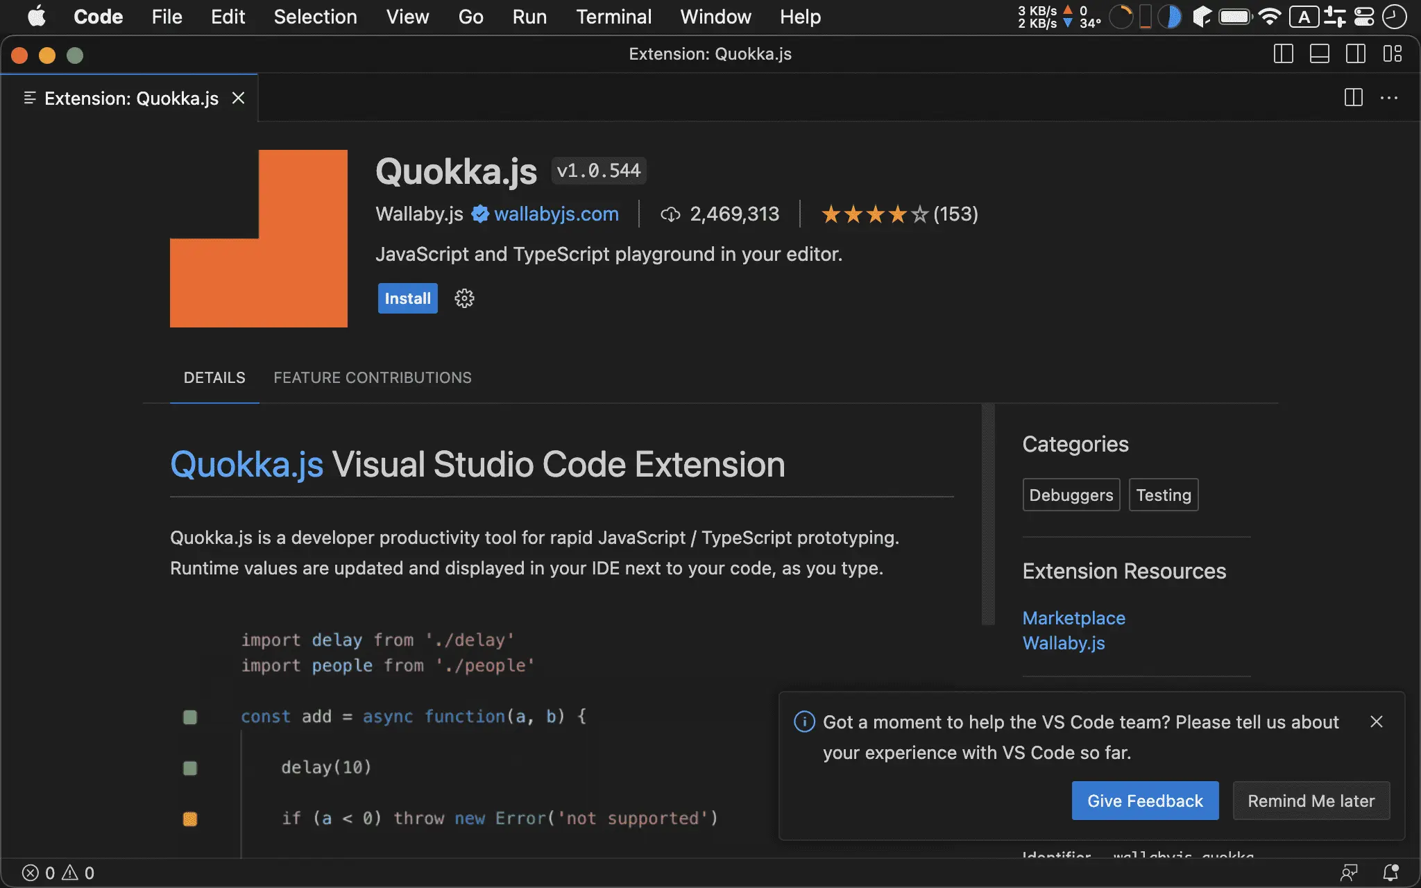Viewport: 1421px width, 888px height.
Task: Click the v1.0.544 version badge
Action: (x=599, y=171)
